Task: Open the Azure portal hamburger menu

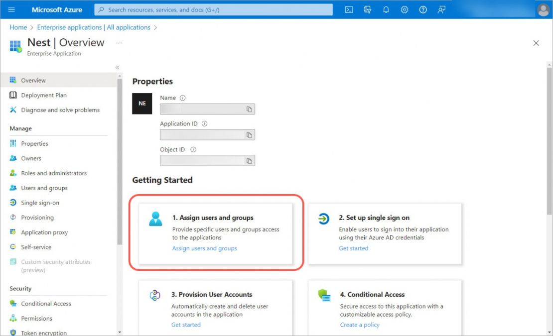Action: point(11,9)
